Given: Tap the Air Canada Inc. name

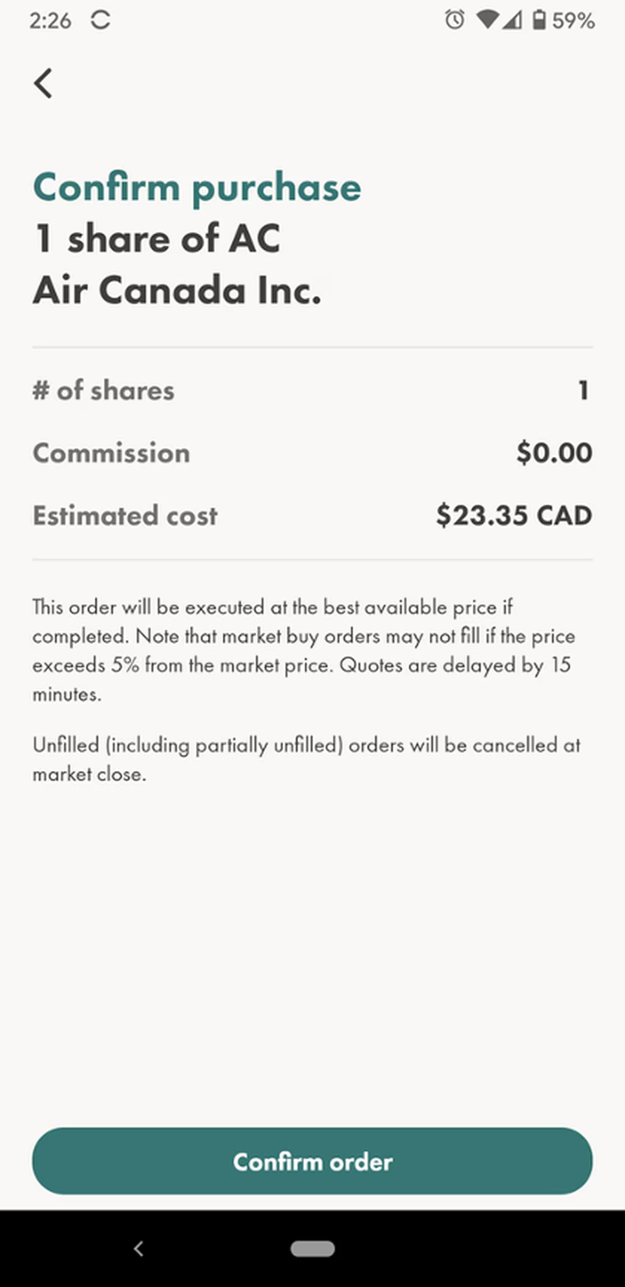Looking at the screenshot, I should [x=177, y=290].
